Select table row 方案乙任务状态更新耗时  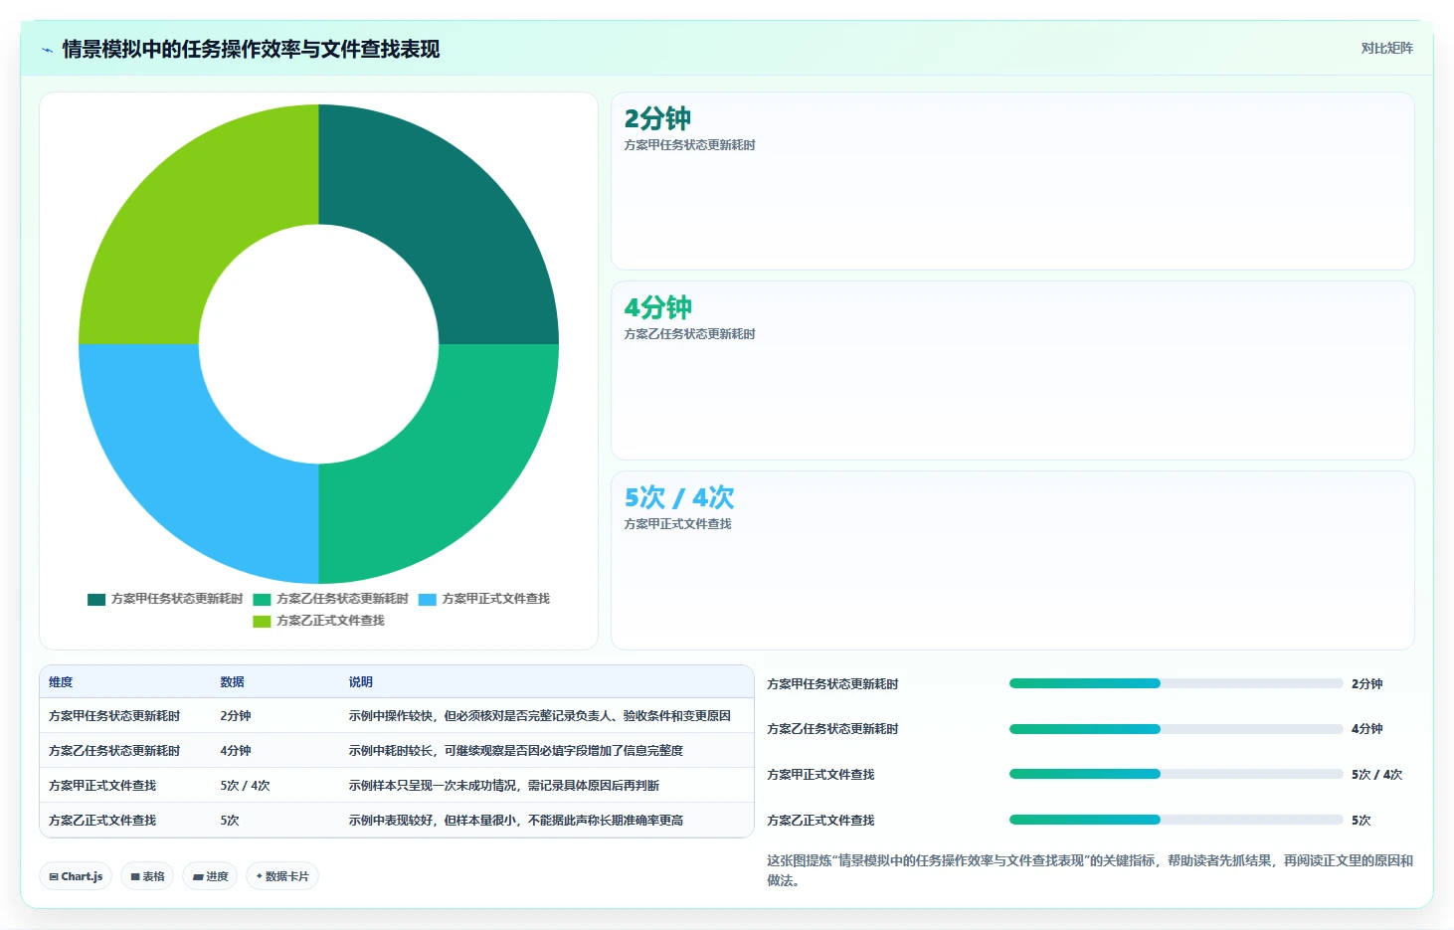click(397, 751)
